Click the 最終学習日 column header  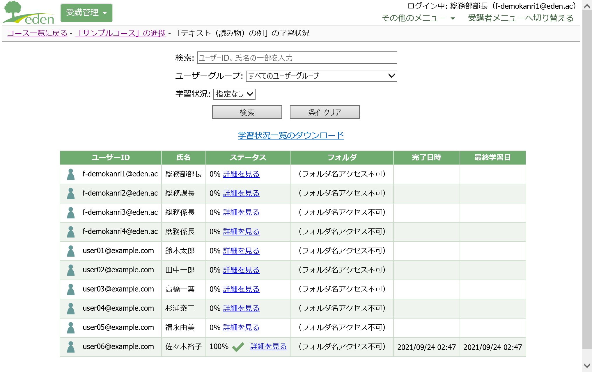pos(493,158)
